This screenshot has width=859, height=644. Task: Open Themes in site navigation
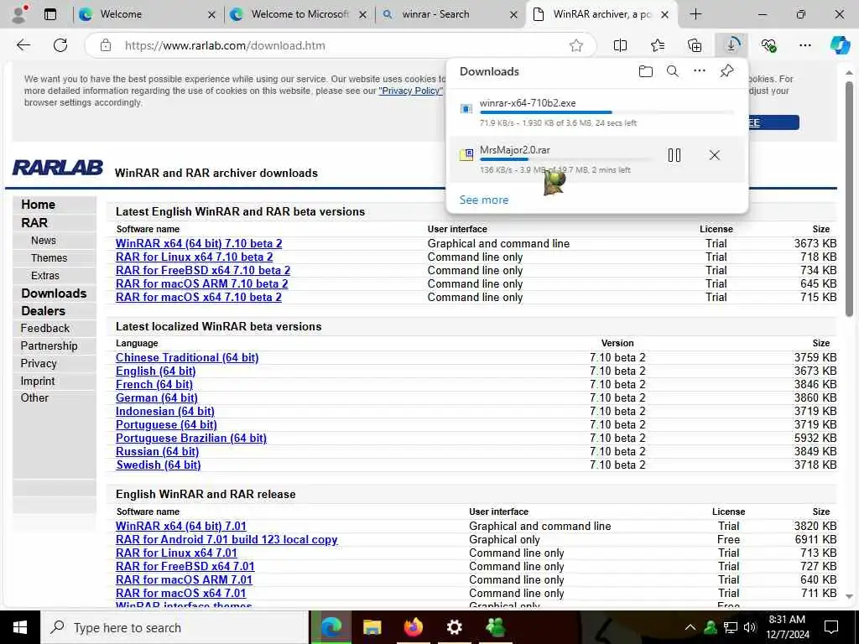(x=49, y=258)
